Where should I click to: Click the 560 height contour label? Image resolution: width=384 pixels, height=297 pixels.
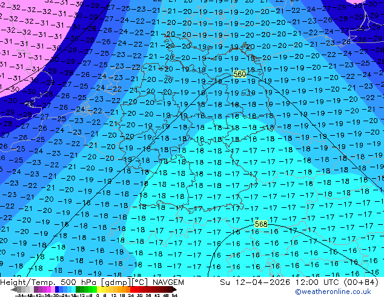pos(240,74)
